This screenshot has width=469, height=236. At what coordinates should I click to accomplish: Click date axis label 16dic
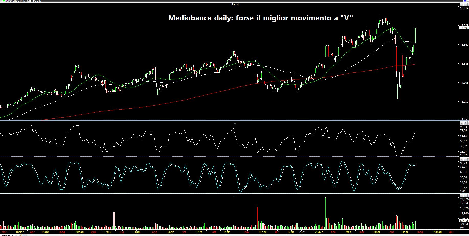coord(291,232)
